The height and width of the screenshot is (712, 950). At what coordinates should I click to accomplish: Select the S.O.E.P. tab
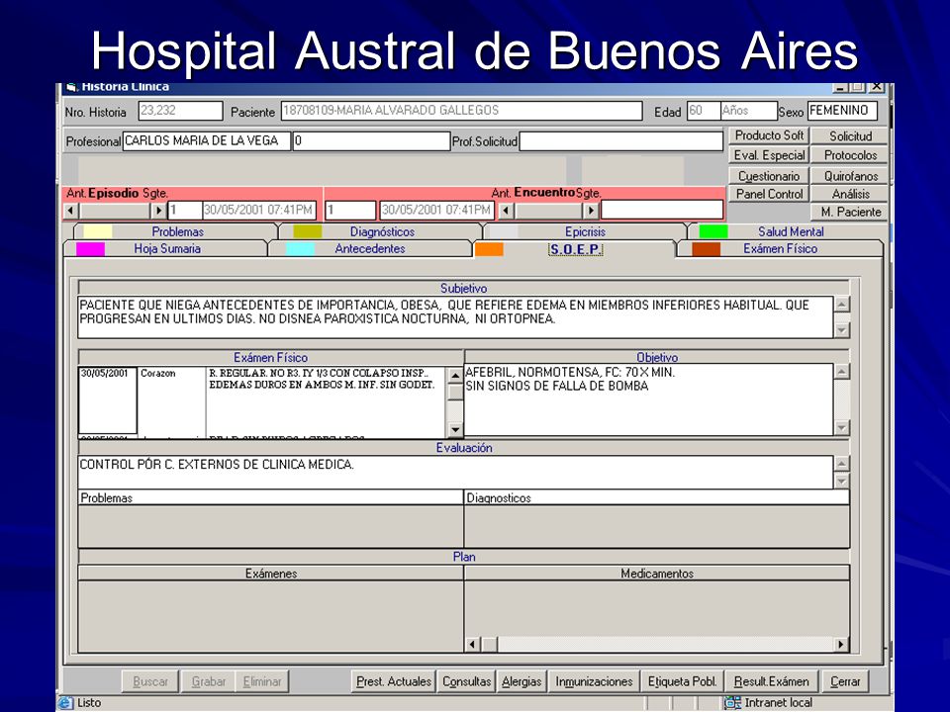pyautogui.click(x=575, y=249)
